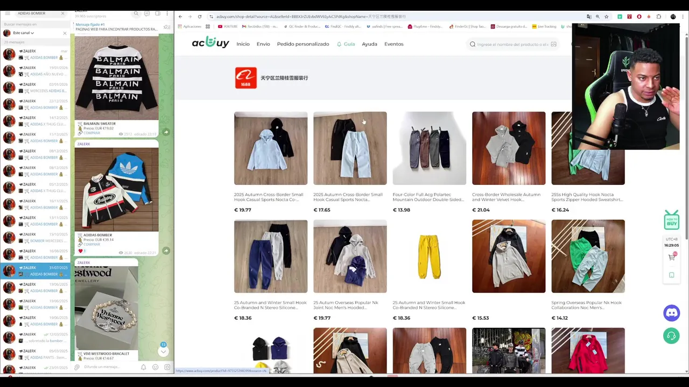Click the acbuy product search field
Image resolution: width=689 pixels, height=387 pixels.
point(511,44)
